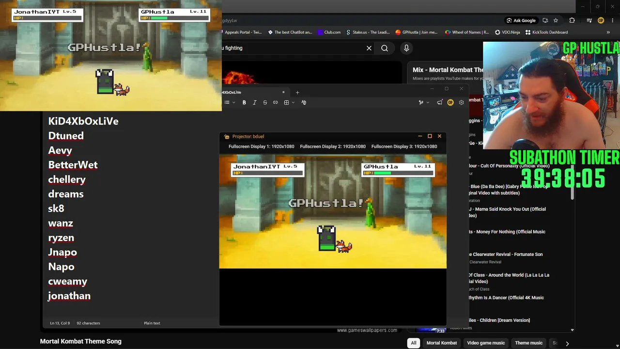
Task: Open the AI rewrite tool in the editor
Action: pos(421,102)
